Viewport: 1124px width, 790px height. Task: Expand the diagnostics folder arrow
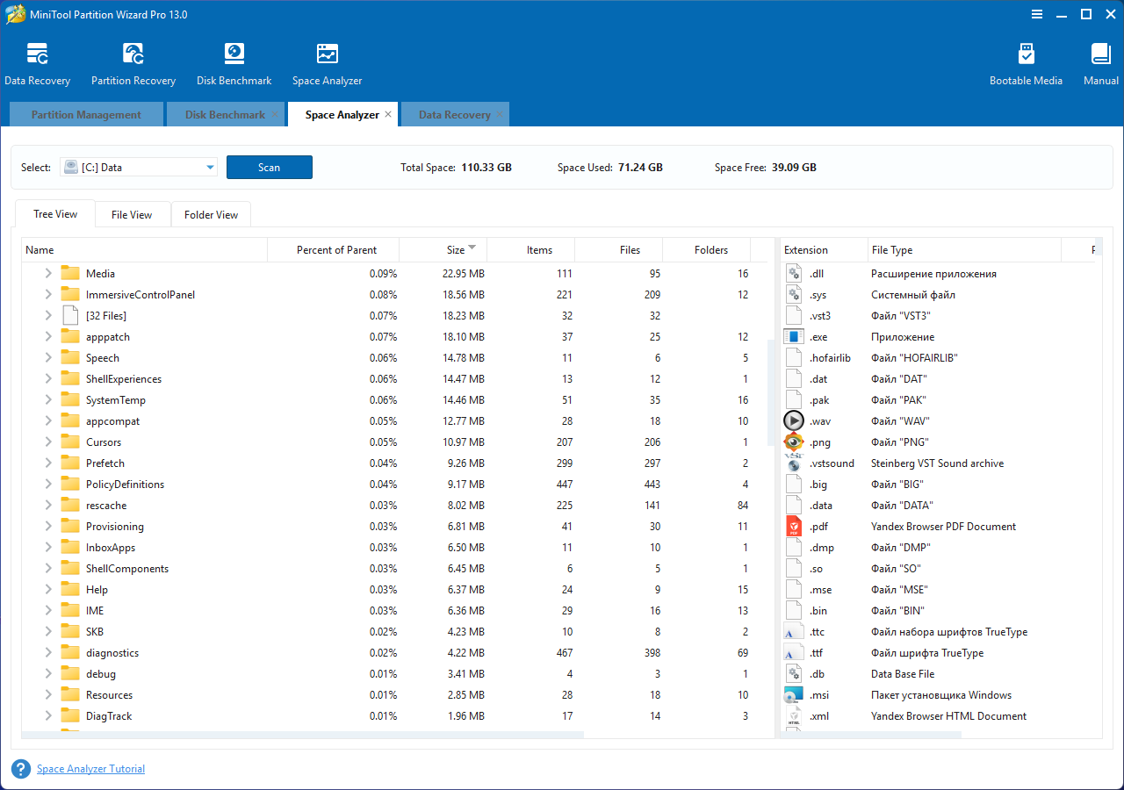pyautogui.click(x=48, y=653)
